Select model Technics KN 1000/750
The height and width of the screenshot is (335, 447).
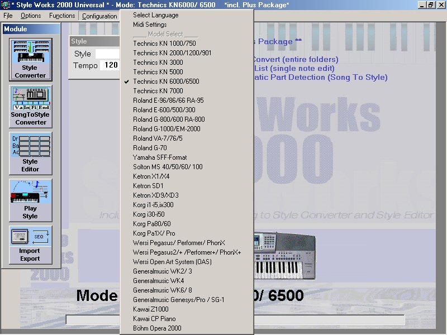point(187,44)
